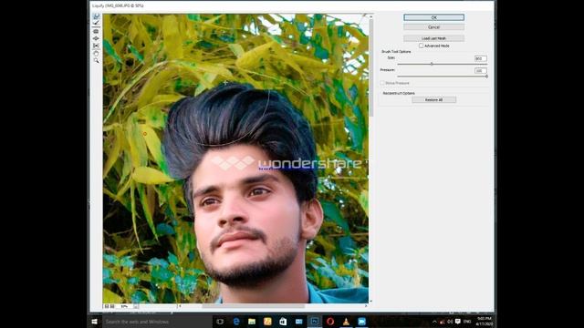This screenshot has height=328, width=584.
Task: Open the blue video recorder taskbar icon
Action: coord(361,322)
